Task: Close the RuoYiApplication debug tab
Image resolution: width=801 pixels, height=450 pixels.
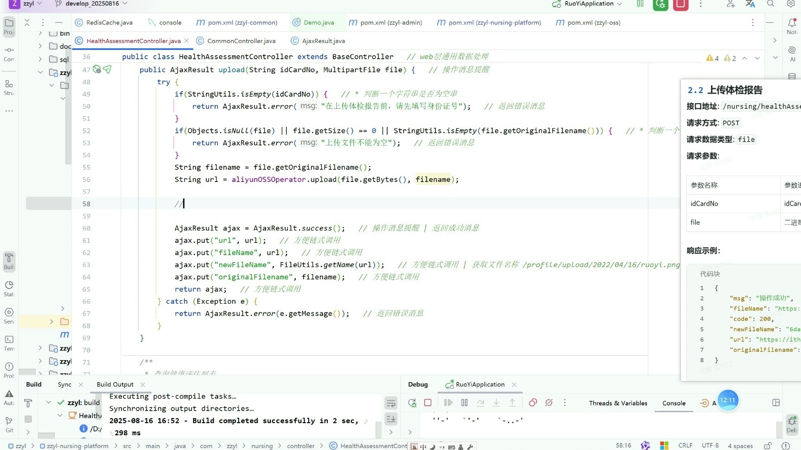Action: click(x=514, y=385)
